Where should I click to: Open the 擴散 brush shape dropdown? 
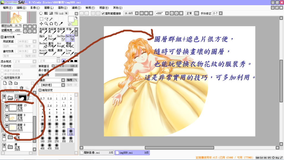(x=63, y=80)
